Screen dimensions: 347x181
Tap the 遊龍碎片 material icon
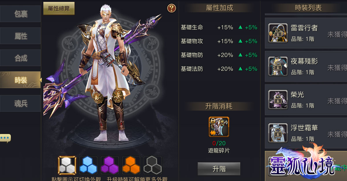point(219,127)
